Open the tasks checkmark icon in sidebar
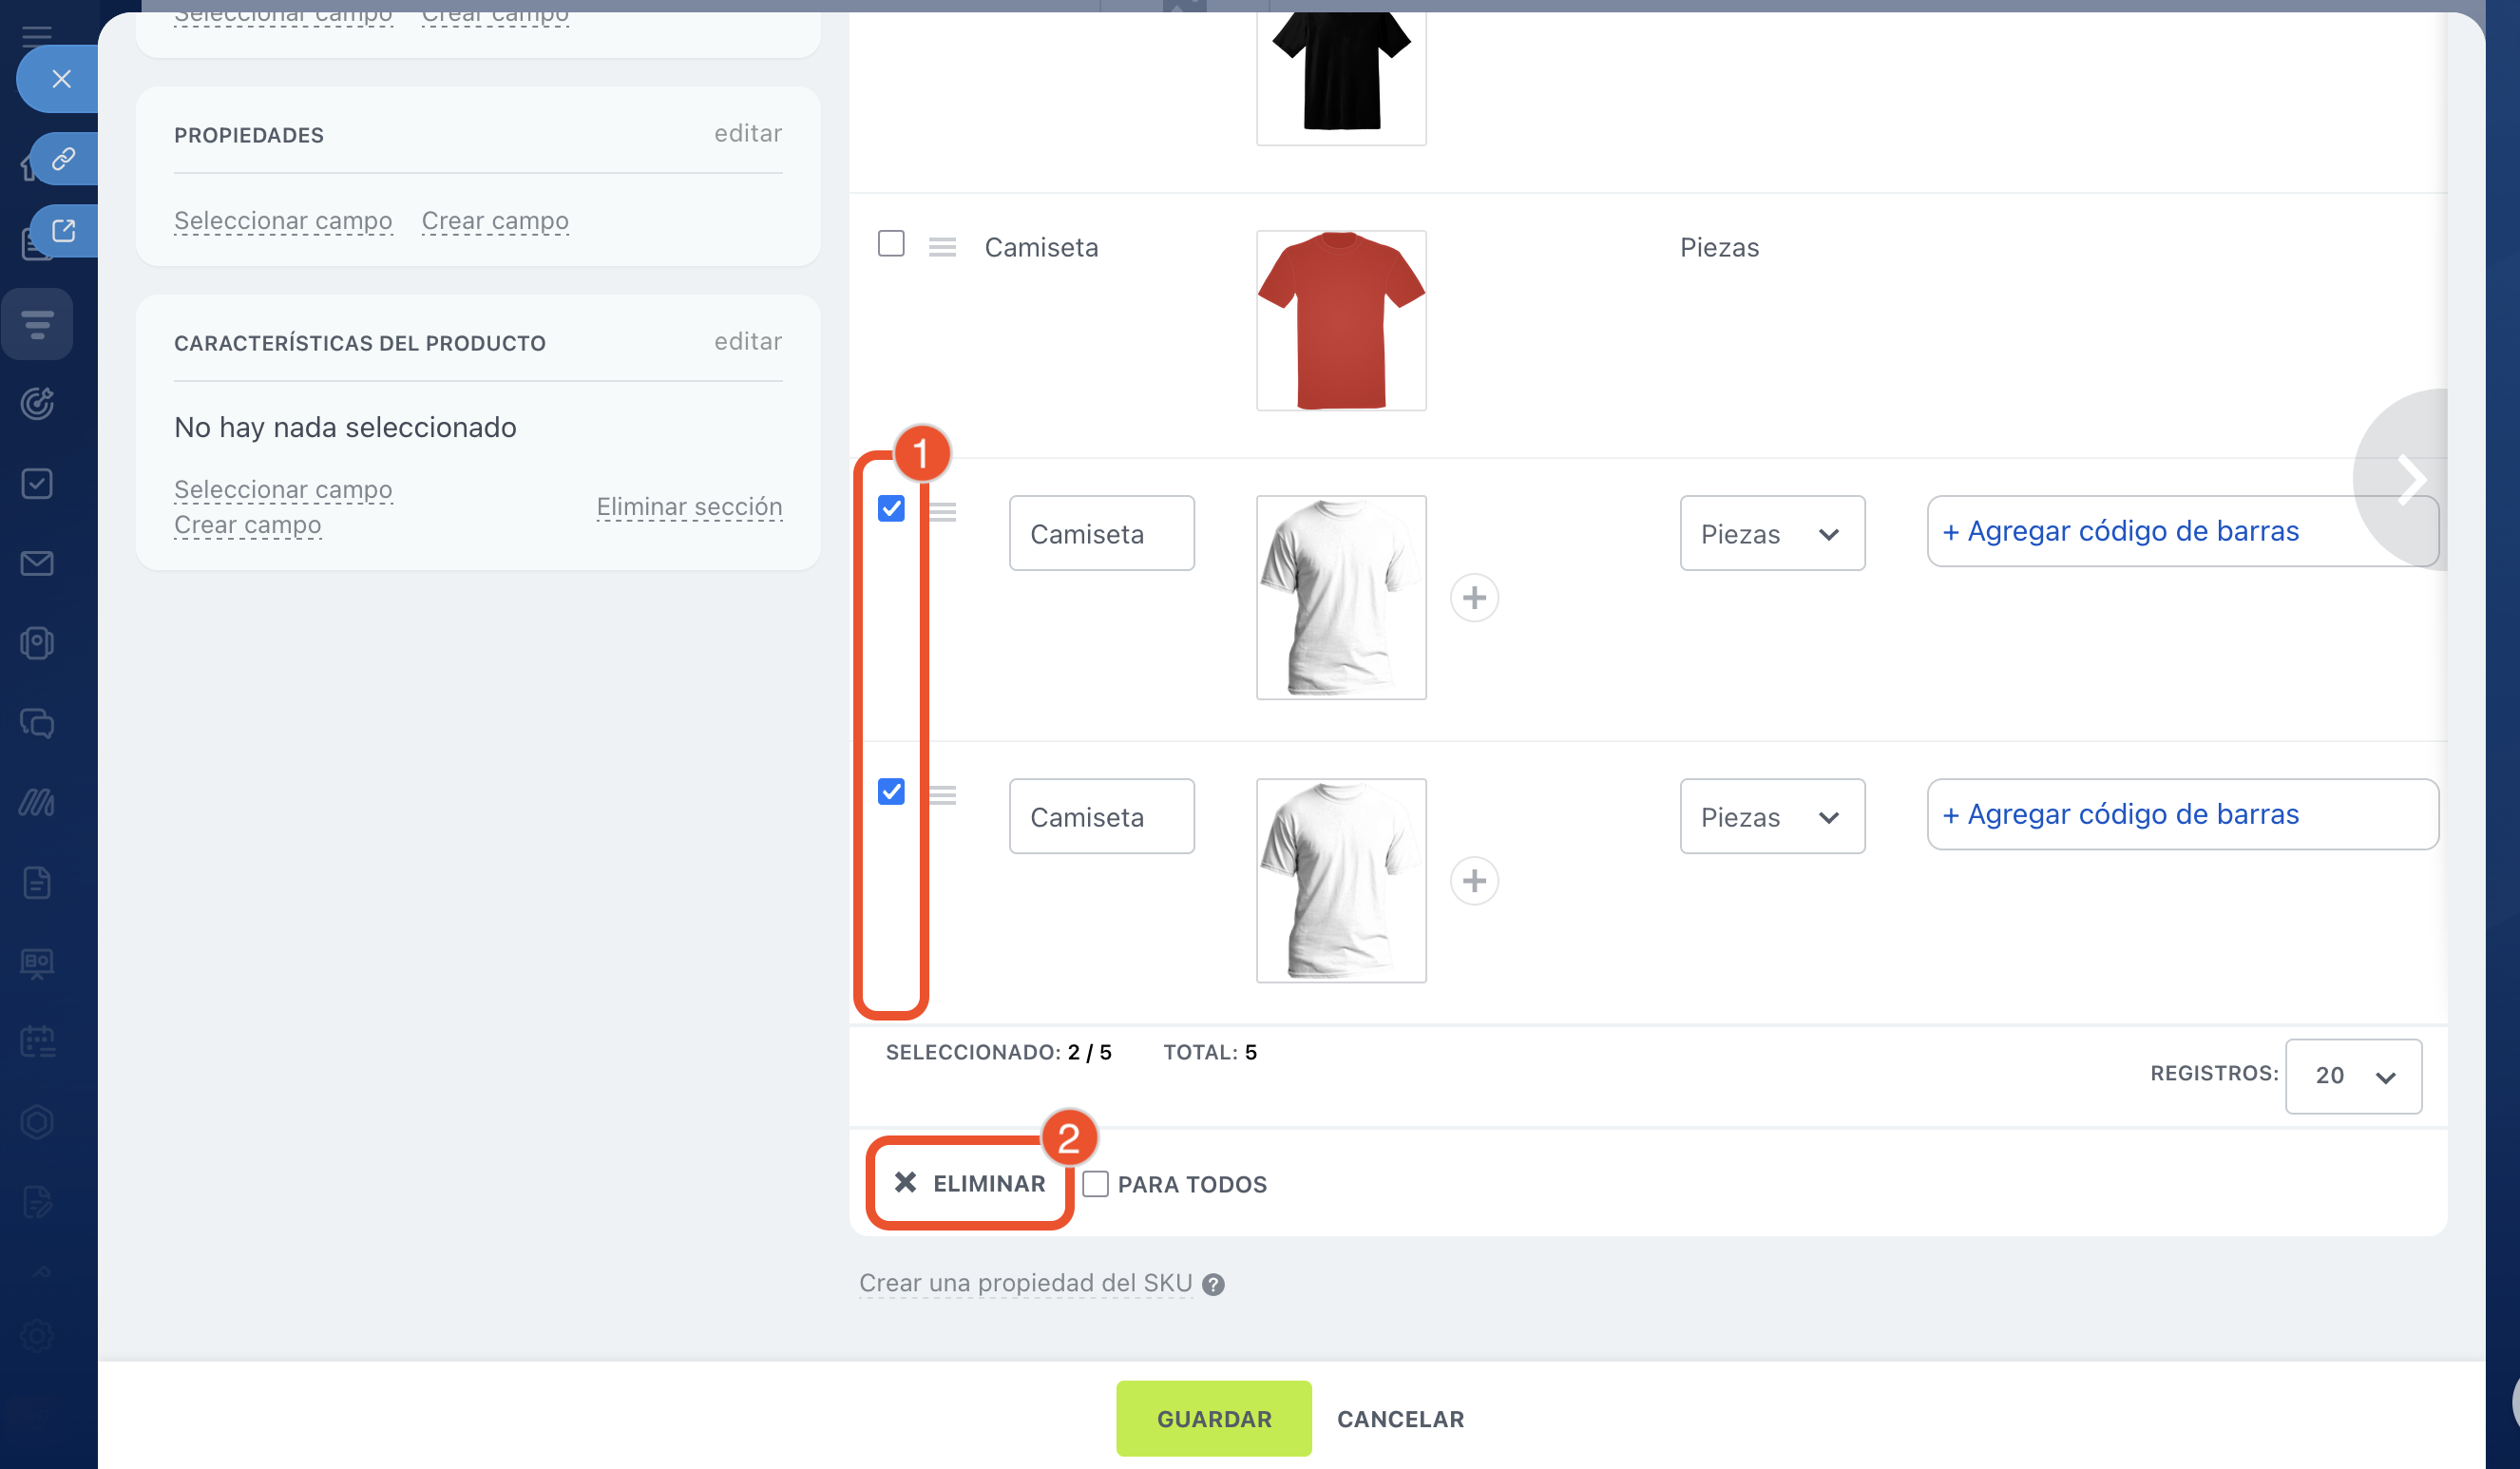The height and width of the screenshot is (1469, 2520). tap(37, 484)
